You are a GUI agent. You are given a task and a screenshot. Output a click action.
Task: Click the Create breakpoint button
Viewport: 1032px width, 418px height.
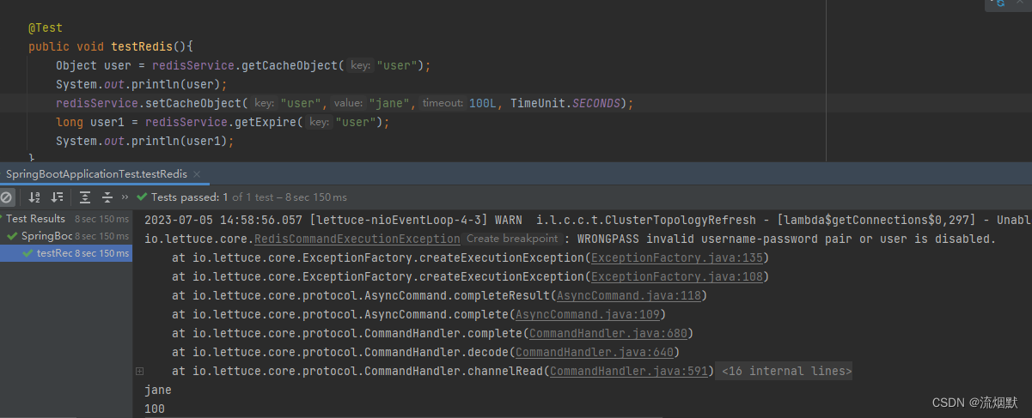tap(513, 239)
